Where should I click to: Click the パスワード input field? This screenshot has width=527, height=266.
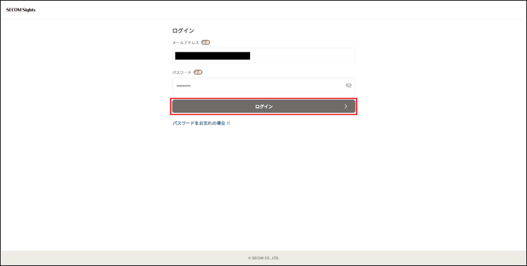click(x=264, y=85)
